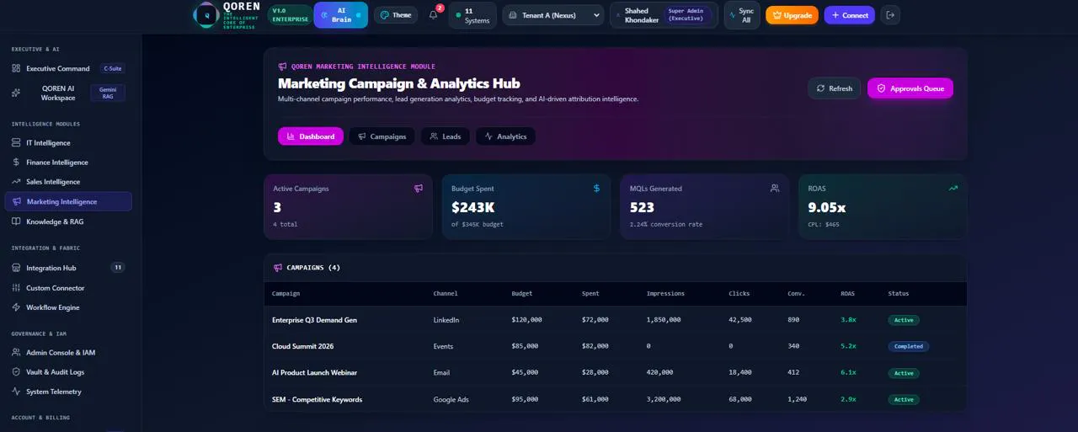Screen dimensions: 1078x432
Task: Select the SEM - Competitive Keywords campaign
Action: coord(615,399)
